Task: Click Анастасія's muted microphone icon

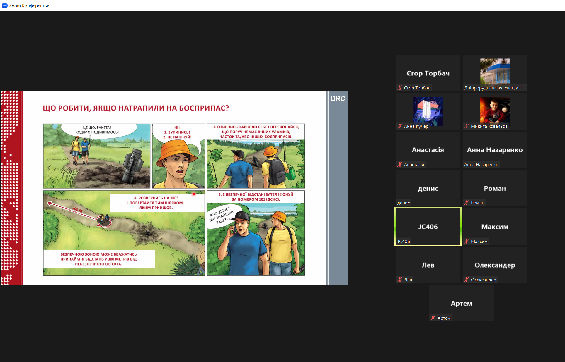Action: (x=400, y=164)
